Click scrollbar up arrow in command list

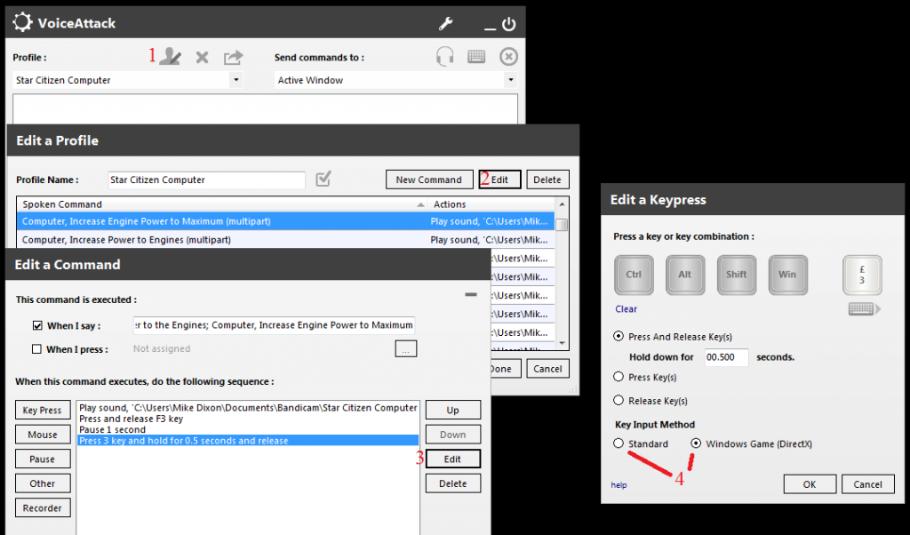pos(562,204)
